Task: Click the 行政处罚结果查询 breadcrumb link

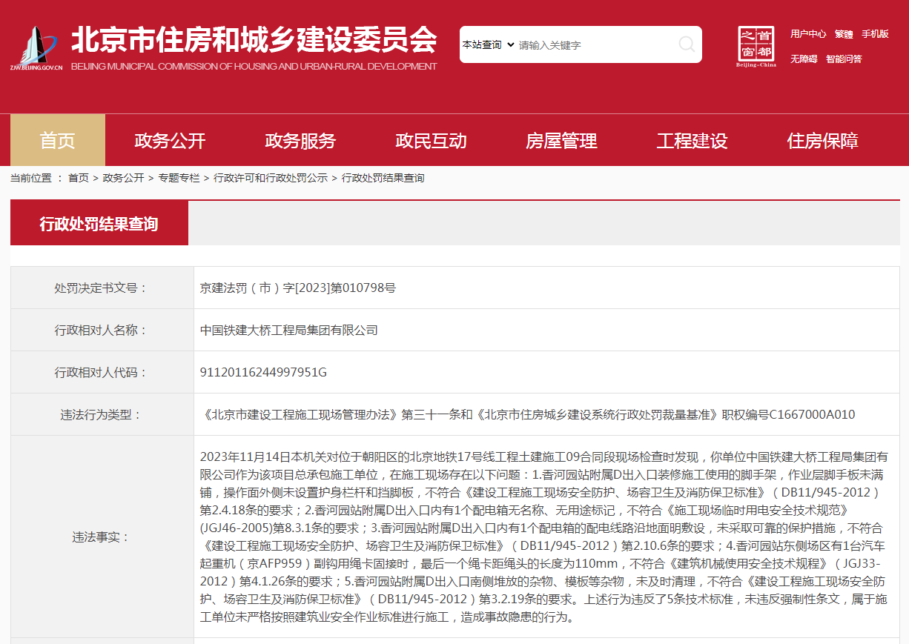Action: (x=383, y=178)
